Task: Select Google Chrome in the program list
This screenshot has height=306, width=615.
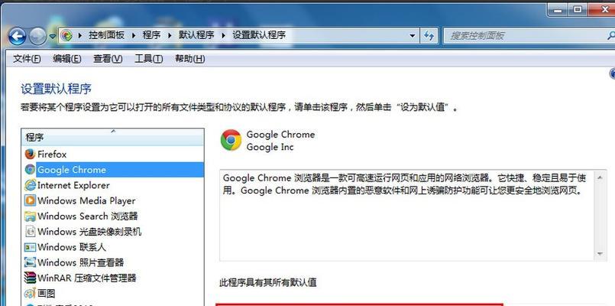Action: point(113,170)
